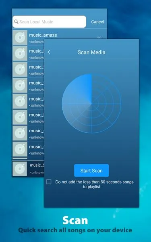Expand the music_amaze row chevron
The width and height of the screenshot is (151, 242).
click(x=99, y=38)
